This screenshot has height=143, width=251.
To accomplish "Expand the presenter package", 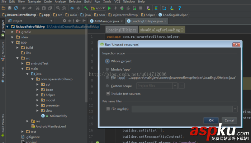I will pos(37,105).
